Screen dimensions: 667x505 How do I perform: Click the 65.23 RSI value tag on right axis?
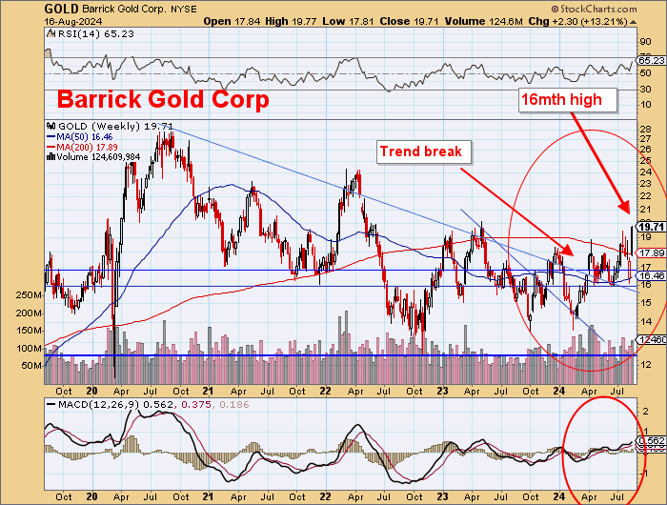pos(651,60)
